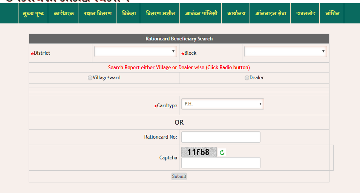The height and width of the screenshot is (193, 360).
Task: Click the Captcha label
Action: tap(168, 158)
